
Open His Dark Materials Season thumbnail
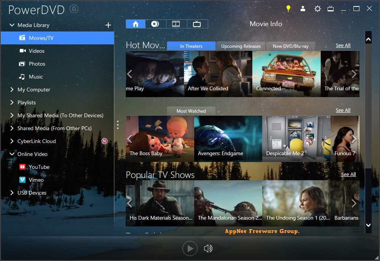pos(160,203)
